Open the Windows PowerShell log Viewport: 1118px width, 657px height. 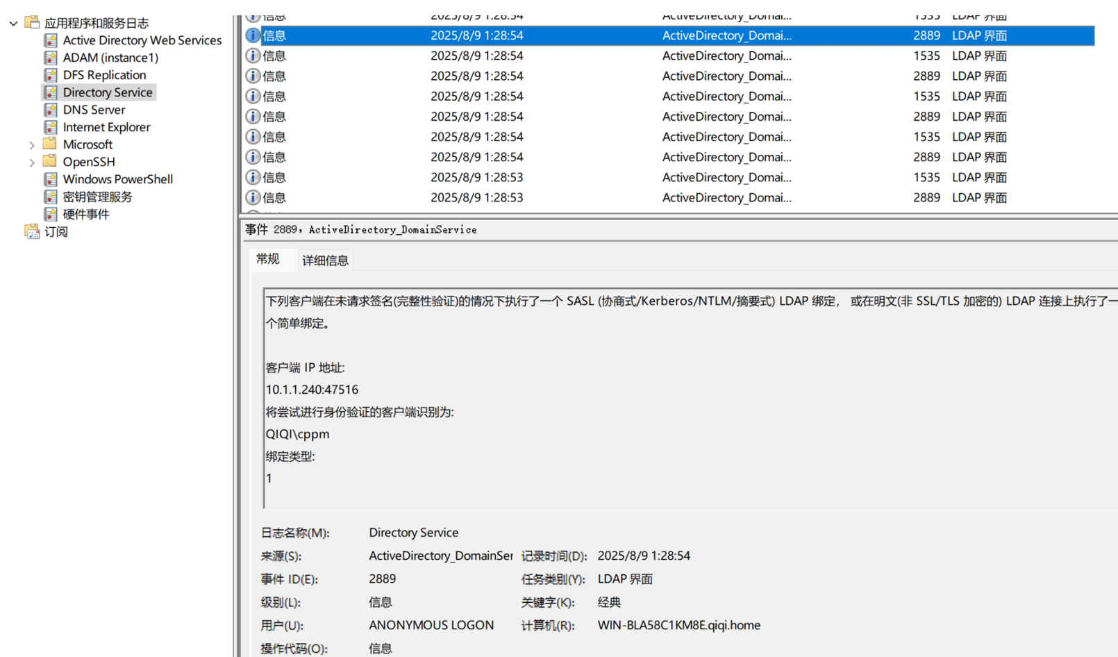pyautogui.click(x=118, y=179)
